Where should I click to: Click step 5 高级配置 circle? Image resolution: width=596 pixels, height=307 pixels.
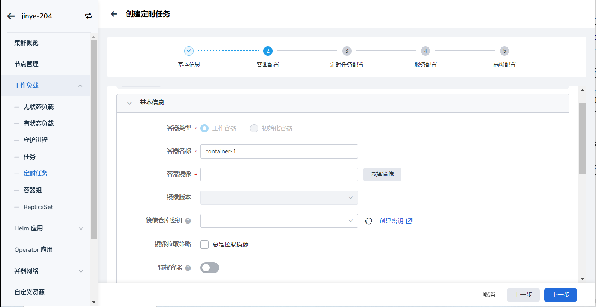click(504, 51)
